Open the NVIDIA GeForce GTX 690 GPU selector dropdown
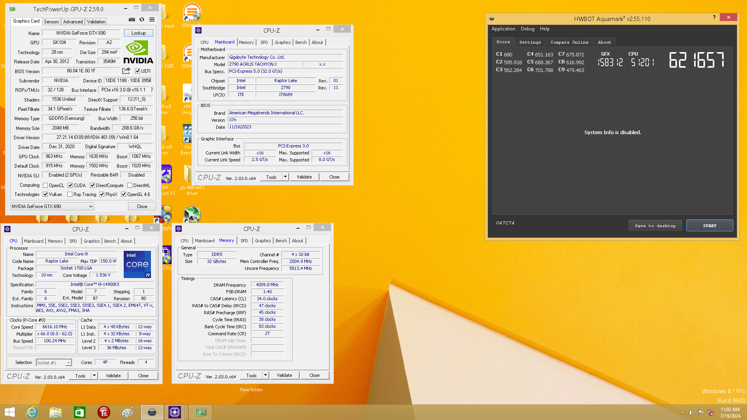747x420 pixels. coord(52,206)
